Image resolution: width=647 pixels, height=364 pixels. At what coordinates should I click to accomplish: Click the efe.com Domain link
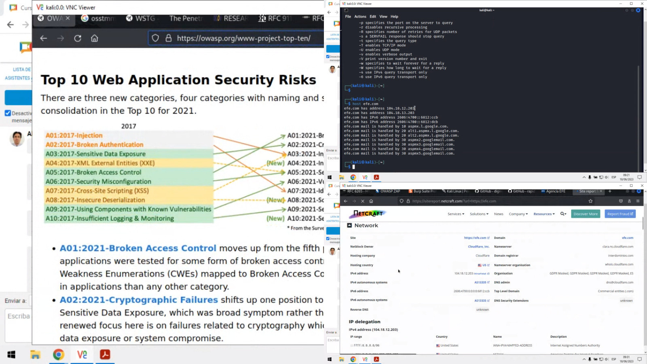click(x=628, y=238)
